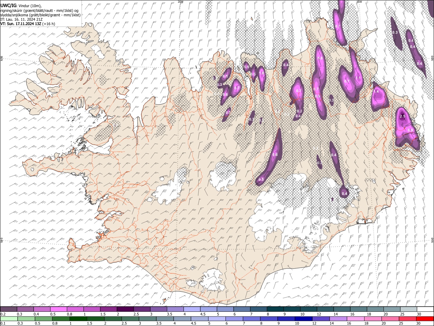Click the bright red rain swatch starting at 30
The image size is (434, 326).
[x=425, y=319]
